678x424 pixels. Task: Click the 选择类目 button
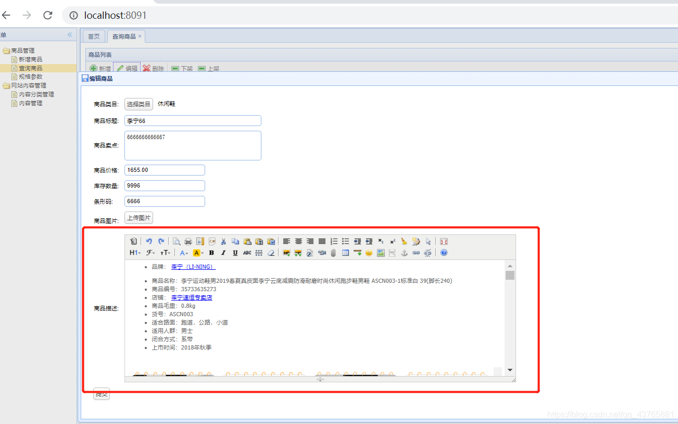(x=139, y=104)
